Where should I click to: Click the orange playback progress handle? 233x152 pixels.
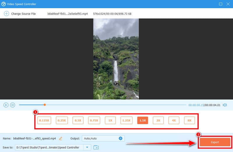click(x=45, y=105)
